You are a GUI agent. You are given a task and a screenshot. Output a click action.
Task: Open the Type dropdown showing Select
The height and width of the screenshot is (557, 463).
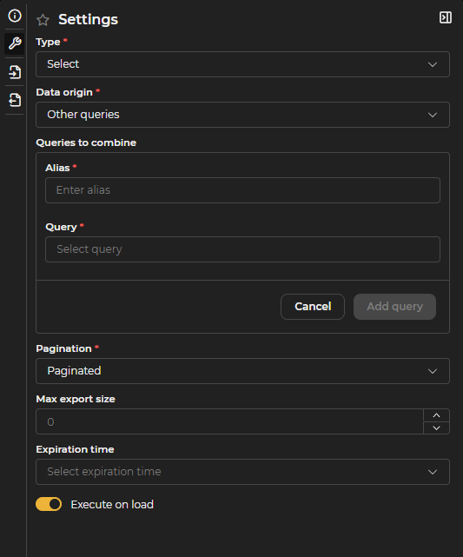point(242,64)
